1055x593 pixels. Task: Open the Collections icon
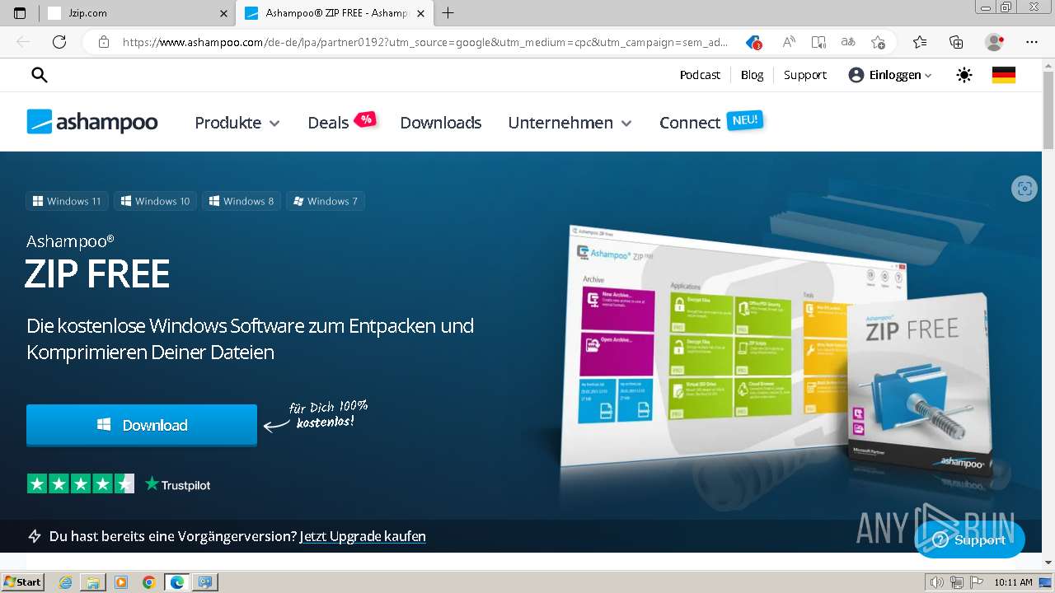(956, 42)
